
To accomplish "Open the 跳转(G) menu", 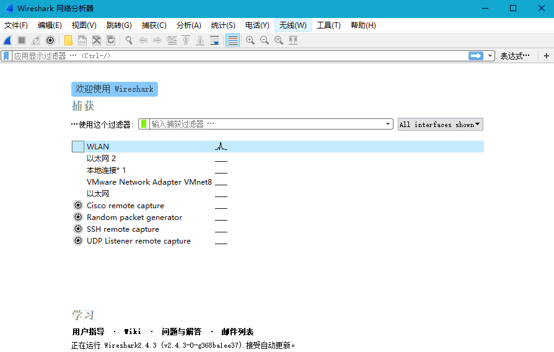I will coord(119,25).
